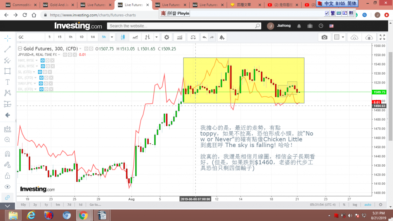The width and height of the screenshot is (393, 221).
Task: Select the 1D interval button
Action: tap(82, 37)
